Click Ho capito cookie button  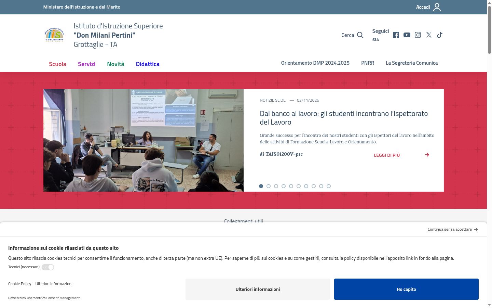click(x=406, y=289)
